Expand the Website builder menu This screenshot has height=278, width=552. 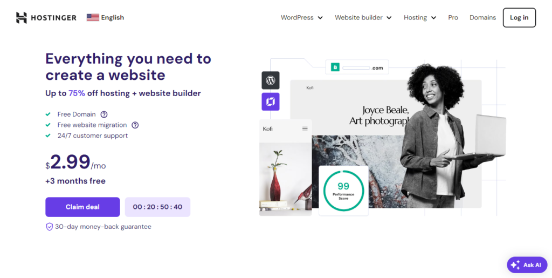click(x=363, y=18)
